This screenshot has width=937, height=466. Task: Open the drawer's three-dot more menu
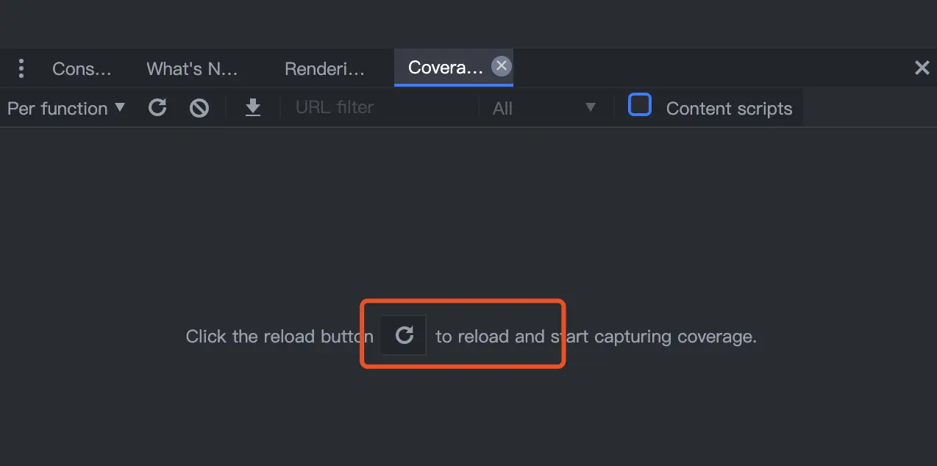[21, 68]
